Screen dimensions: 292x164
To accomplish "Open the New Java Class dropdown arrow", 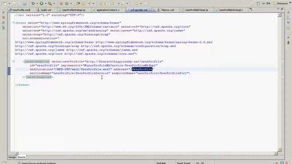I will coord(71,4).
